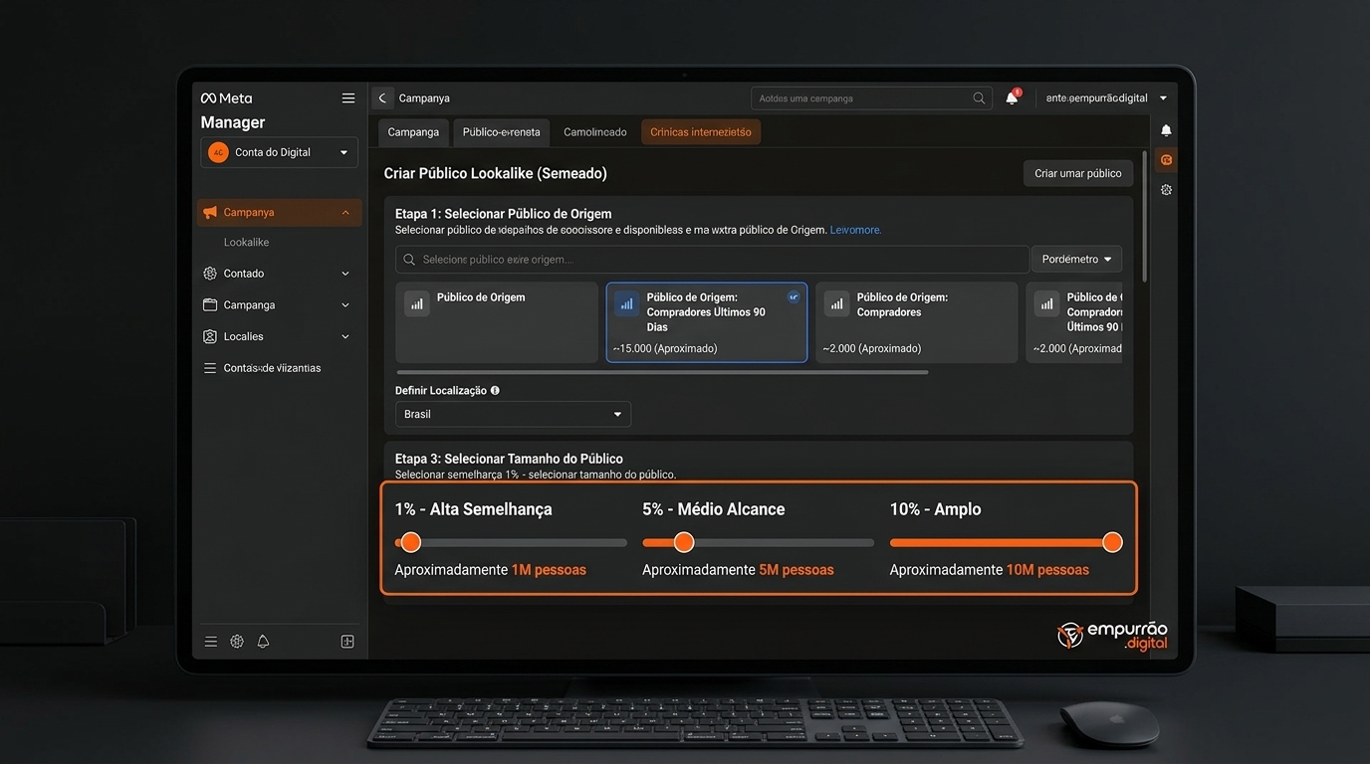Click the Criar umar público button
Screen dimensions: 1370x764
tap(1078, 173)
